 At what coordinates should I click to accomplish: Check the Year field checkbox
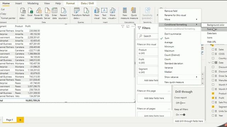pyautogui.click(x=213, y=115)
